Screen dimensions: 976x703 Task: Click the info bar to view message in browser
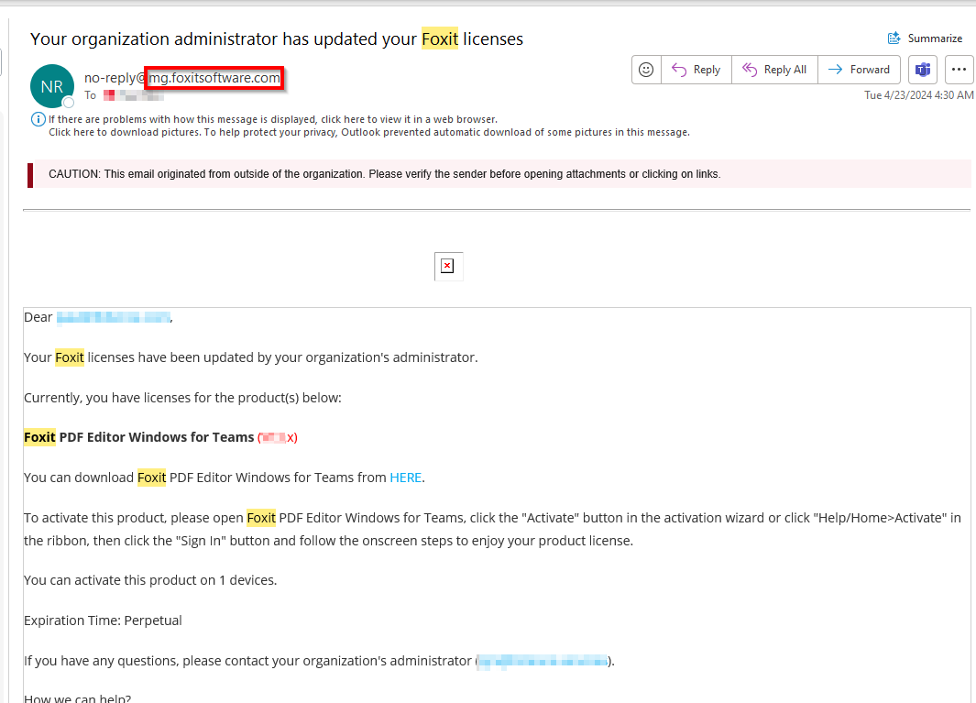pos(272,119)
